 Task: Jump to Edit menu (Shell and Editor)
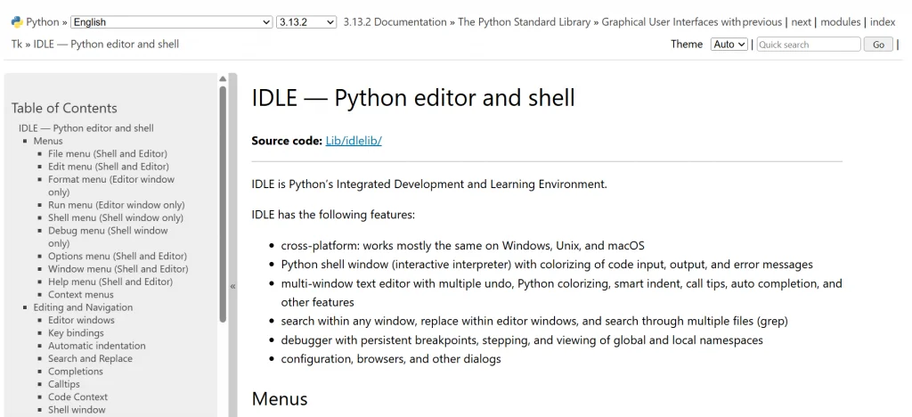click(109, 167)
